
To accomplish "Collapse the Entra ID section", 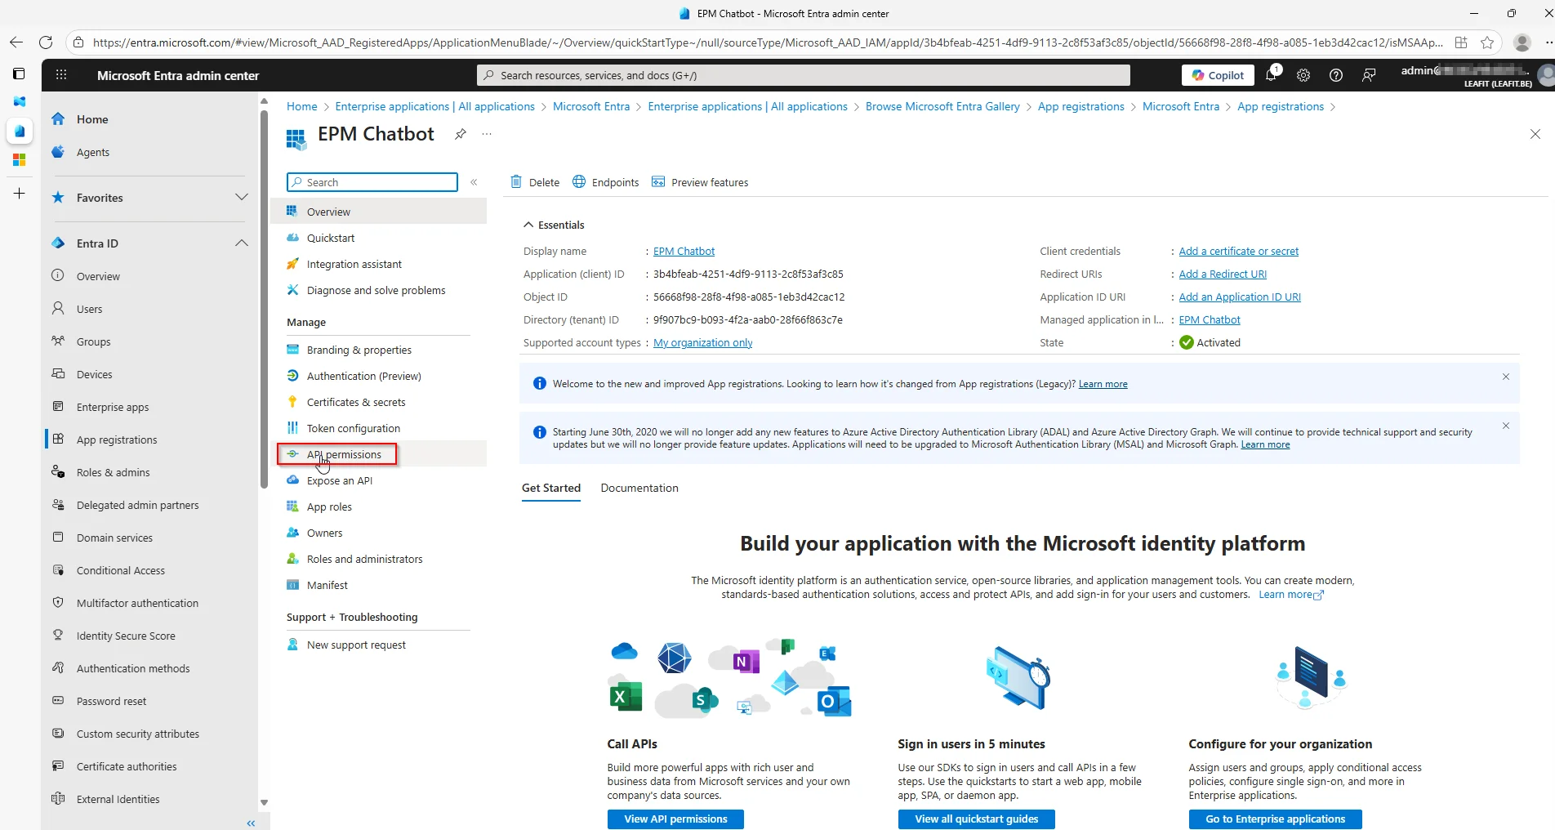I will point(241,243).
